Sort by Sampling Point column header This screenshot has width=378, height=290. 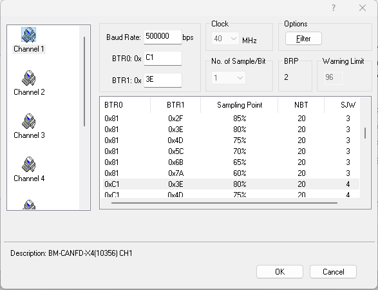(x=240, y=105)
